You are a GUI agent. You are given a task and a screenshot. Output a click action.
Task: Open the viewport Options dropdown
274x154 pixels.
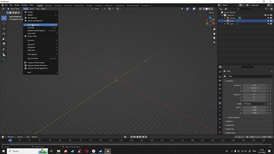pyautogui.click(x=212, y=12)
